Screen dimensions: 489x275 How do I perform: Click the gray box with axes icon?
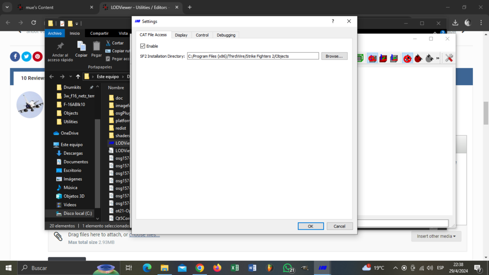394,58
